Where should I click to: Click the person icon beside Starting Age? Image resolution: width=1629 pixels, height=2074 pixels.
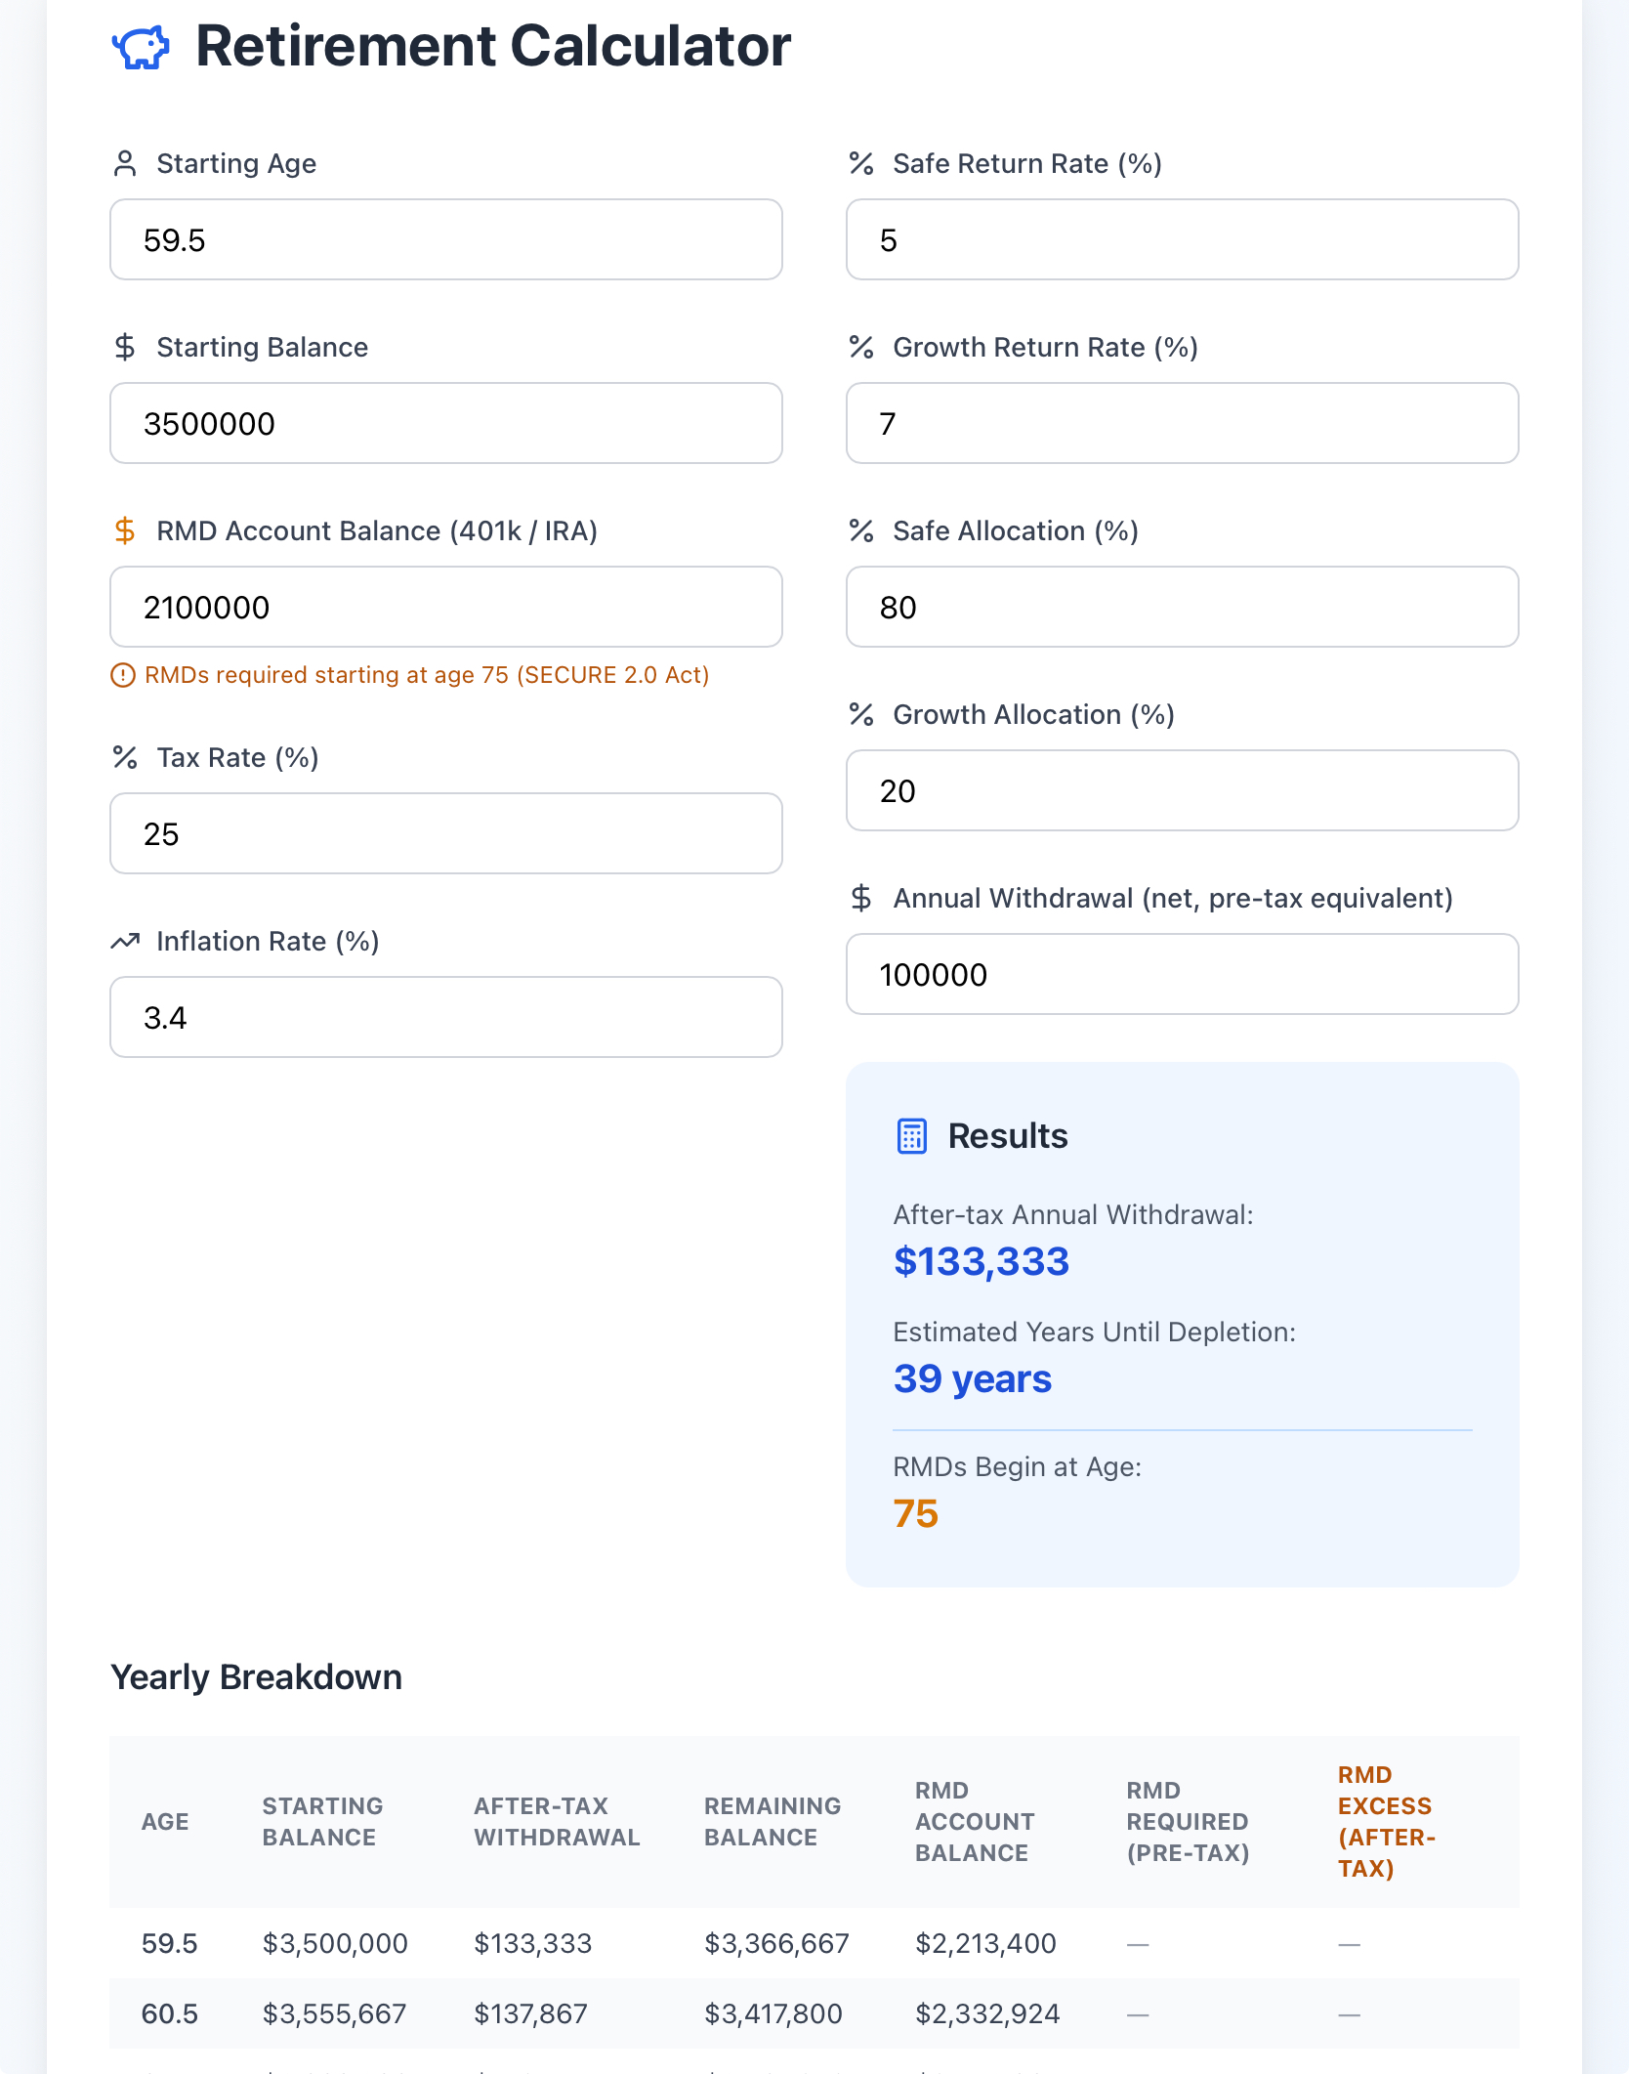(x=125, y=163)
